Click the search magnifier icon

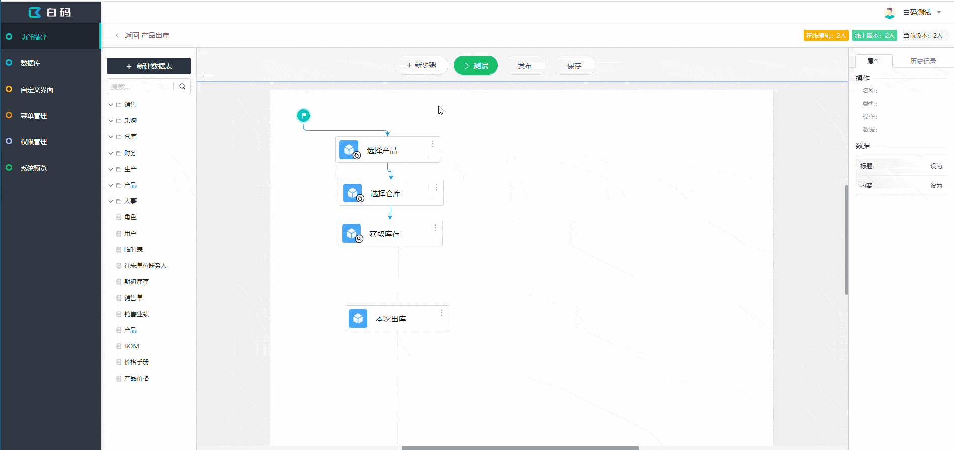click(182, 86)
